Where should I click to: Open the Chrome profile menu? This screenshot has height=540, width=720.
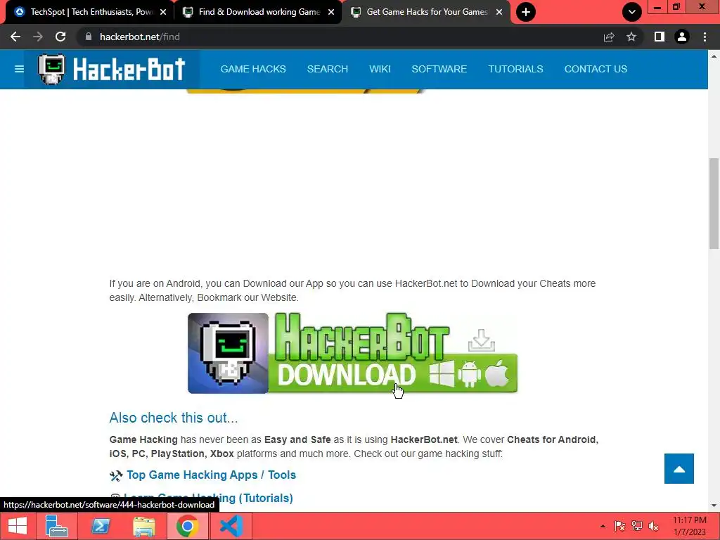(x=682, y=37)
